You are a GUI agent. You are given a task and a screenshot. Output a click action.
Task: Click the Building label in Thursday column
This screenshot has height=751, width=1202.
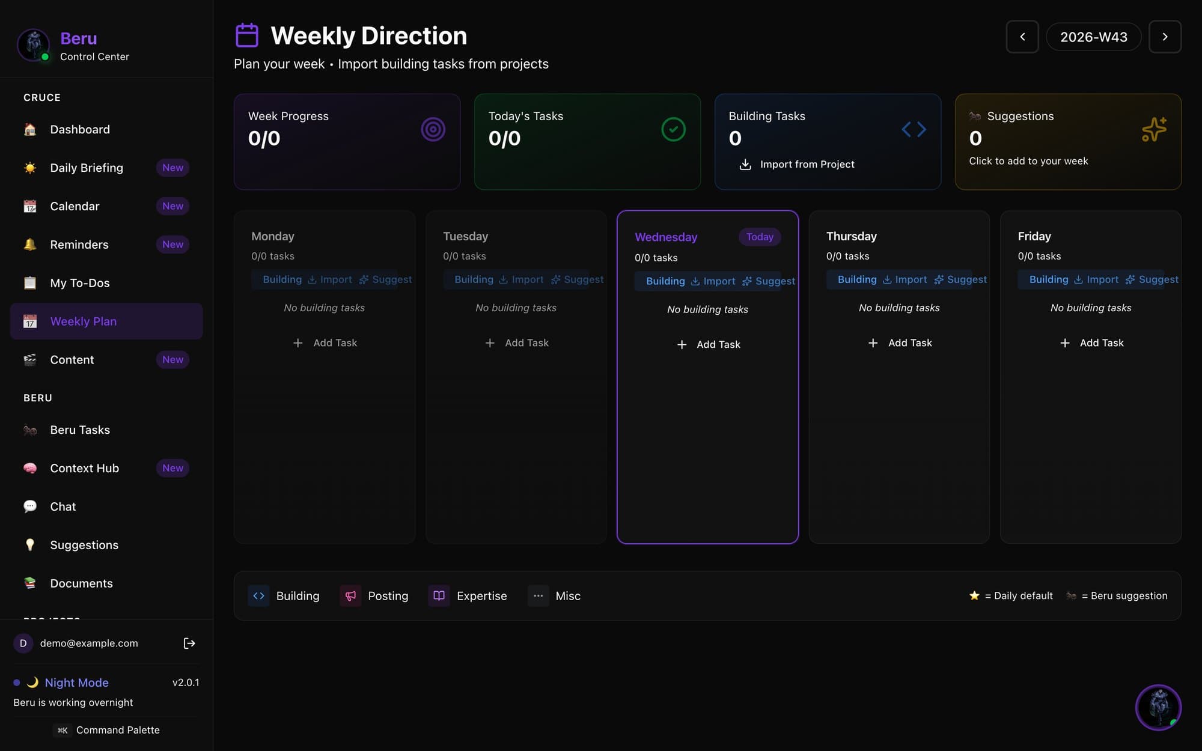[x=857, y=279]
